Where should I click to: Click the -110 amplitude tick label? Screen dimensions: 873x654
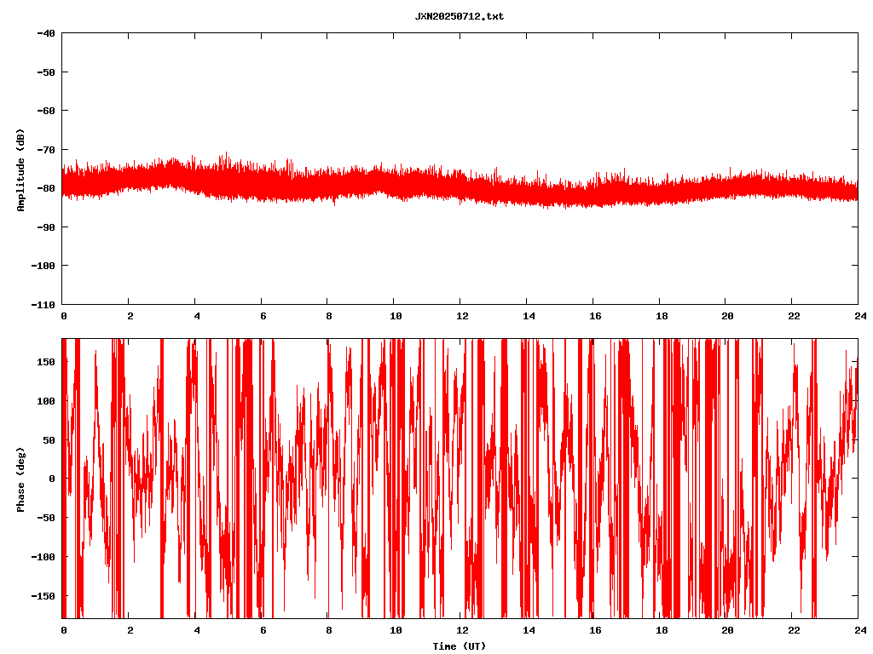pyautogui.click(x=43, y=305)
